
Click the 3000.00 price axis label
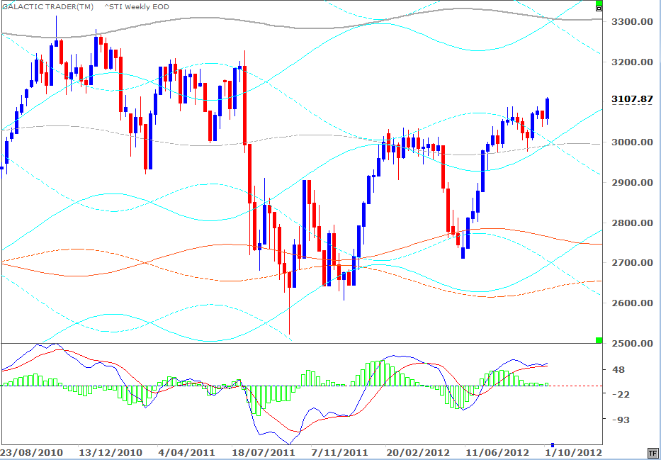coord(633,142)
